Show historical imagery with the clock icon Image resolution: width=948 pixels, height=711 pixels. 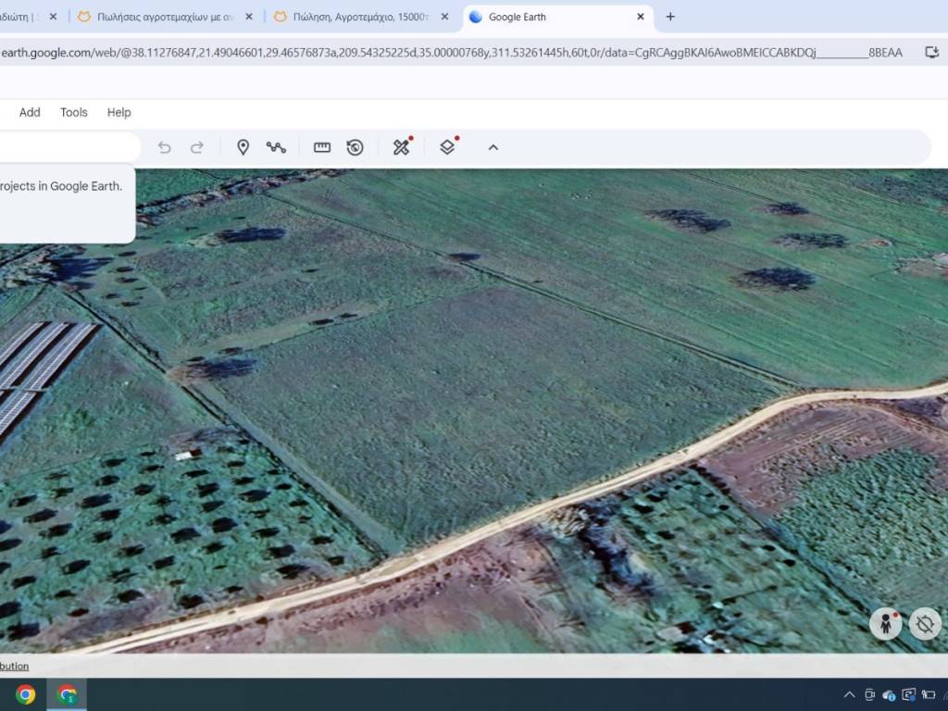point(355,147)
